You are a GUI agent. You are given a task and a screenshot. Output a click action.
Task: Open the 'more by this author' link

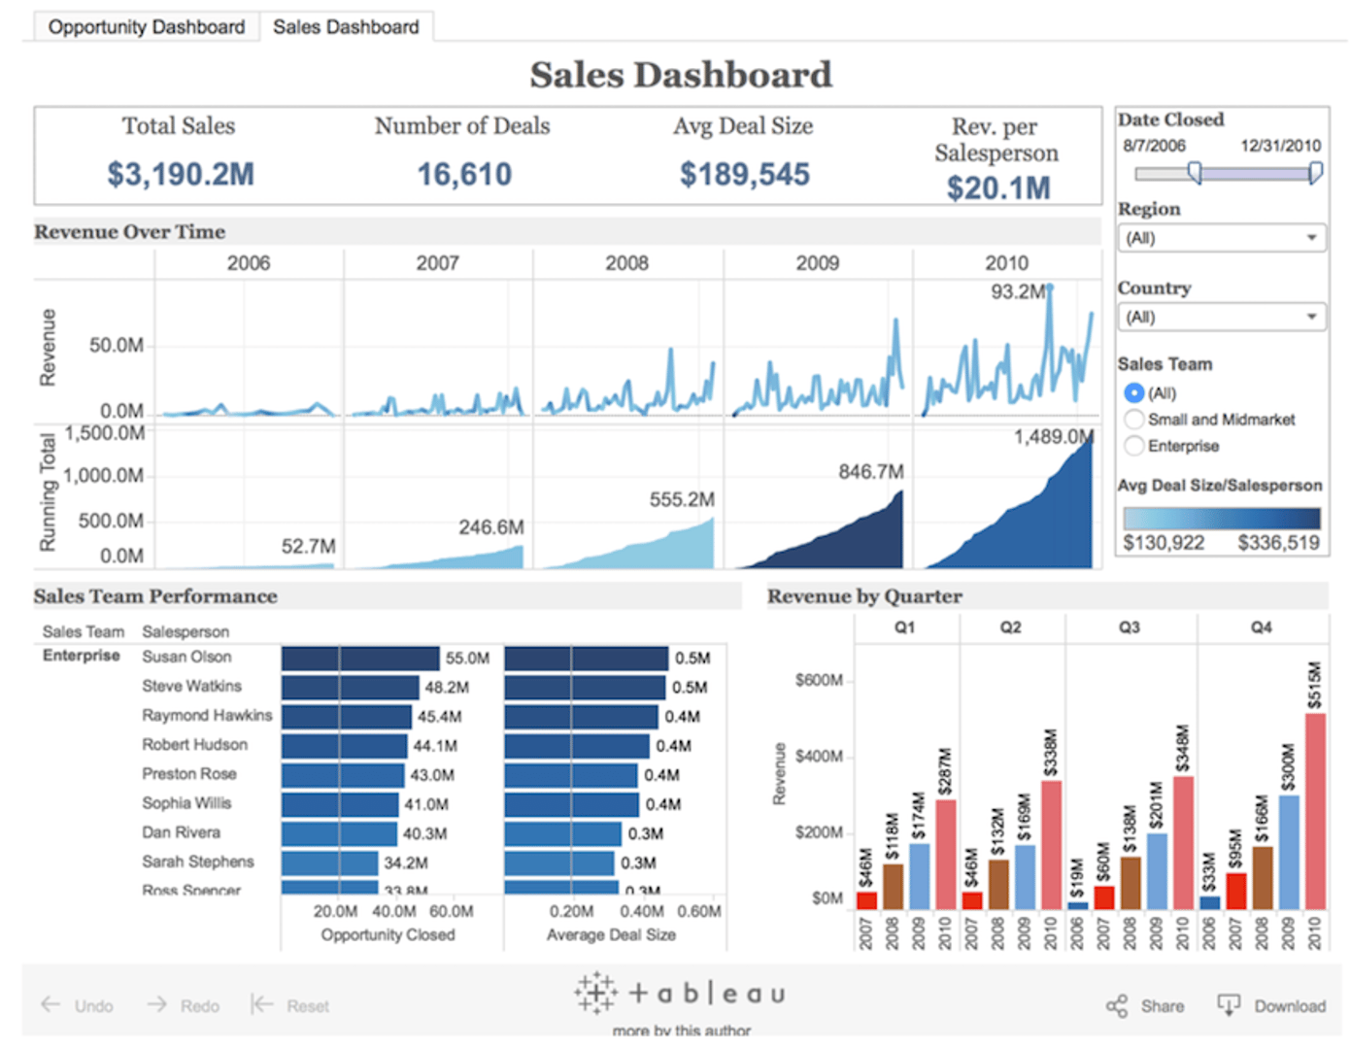click(680, 1030)
